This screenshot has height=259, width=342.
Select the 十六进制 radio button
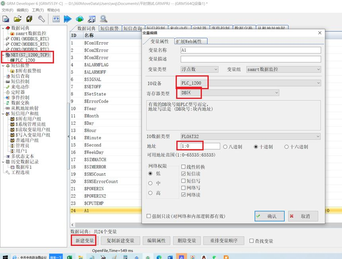click(286, 147)
